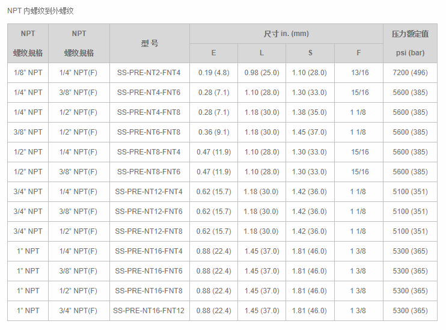Click the NPT 内螺纹到外螺纹 table title
The width and height of the screenshot is (446, 330).
(40, 11)
